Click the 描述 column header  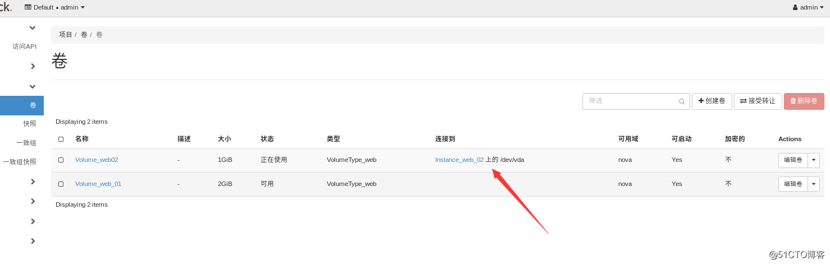pyautogui.click(x=184, y=139)
